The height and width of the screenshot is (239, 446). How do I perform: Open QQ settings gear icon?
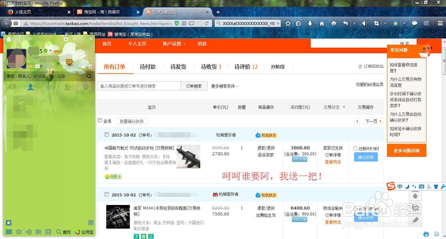tap(18, 232)
